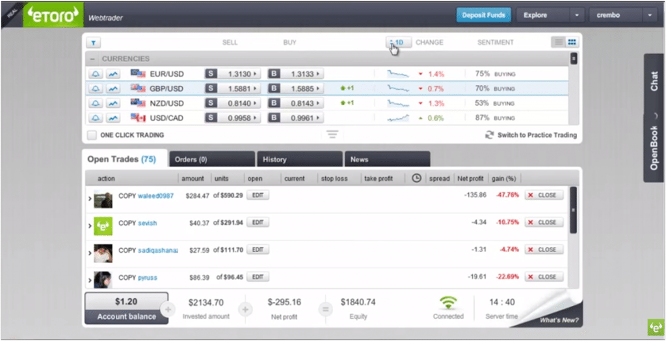Collapse the Currencies section

coord(92,59)
